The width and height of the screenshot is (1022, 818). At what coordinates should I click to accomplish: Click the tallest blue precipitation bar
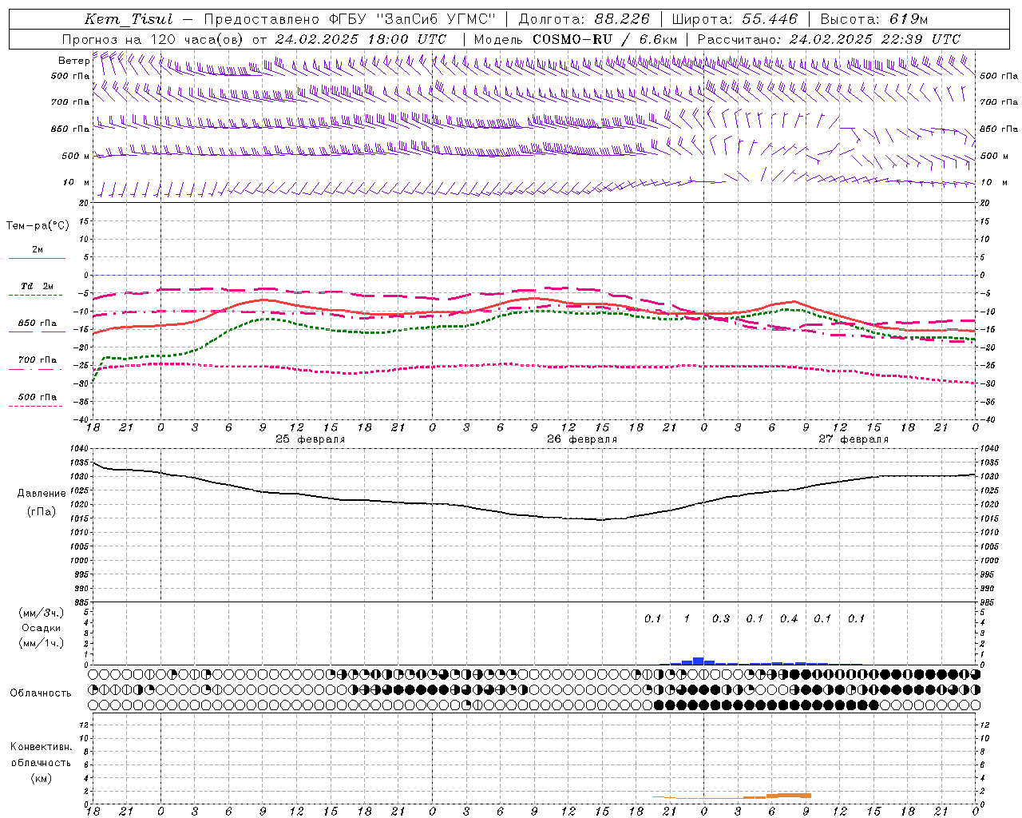(x=698, y=661)
